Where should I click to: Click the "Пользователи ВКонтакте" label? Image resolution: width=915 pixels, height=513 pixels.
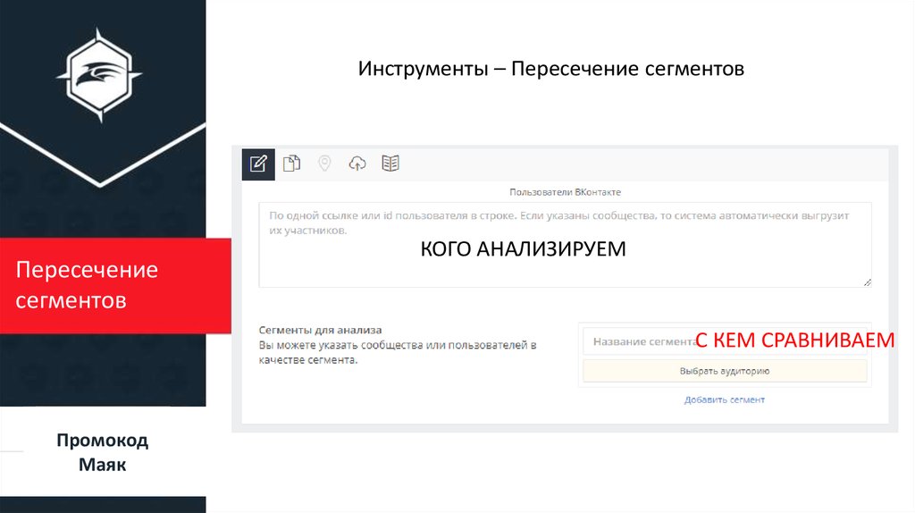pyautogui.click(x=565, y=192)
